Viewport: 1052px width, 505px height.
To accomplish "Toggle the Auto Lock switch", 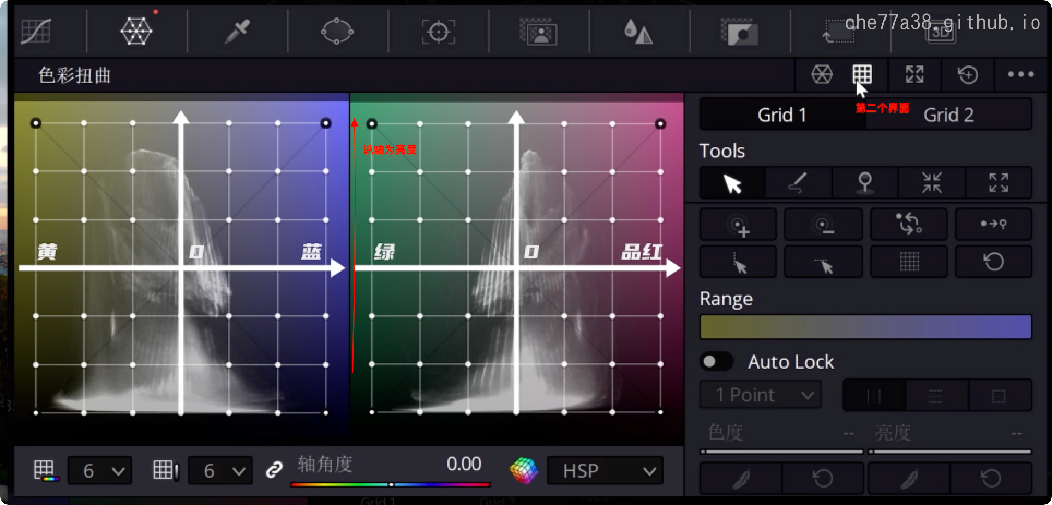I will point(716,362).
